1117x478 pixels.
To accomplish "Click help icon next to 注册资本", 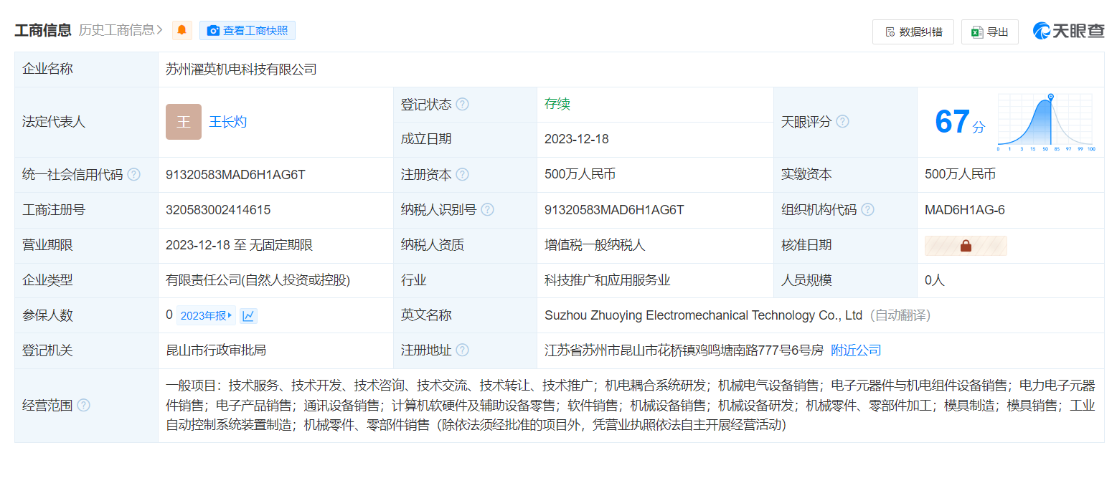I will click(462, 175).
